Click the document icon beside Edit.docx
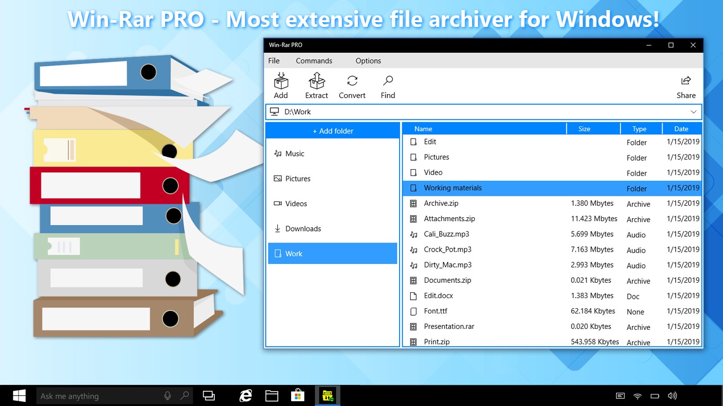Screen dimensions: 723x406 tap(414, 296)
